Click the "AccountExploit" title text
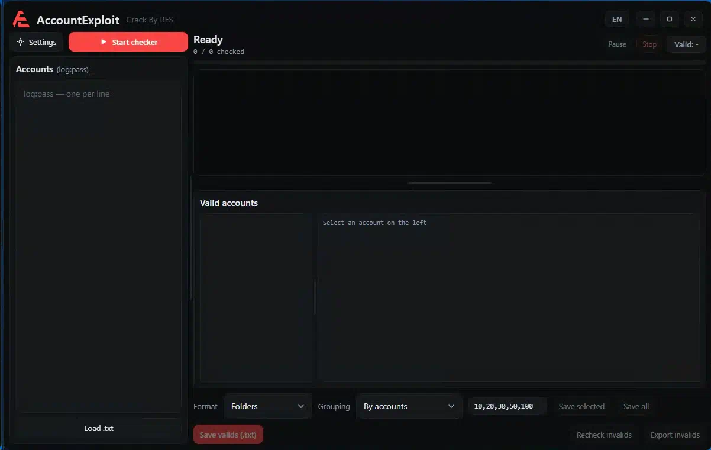The height and width of the screenshot is (450, 711). pos(78,20)
